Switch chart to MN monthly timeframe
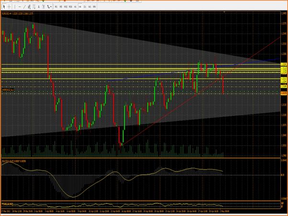The image size is (288, 216). (x=94, y=7)
